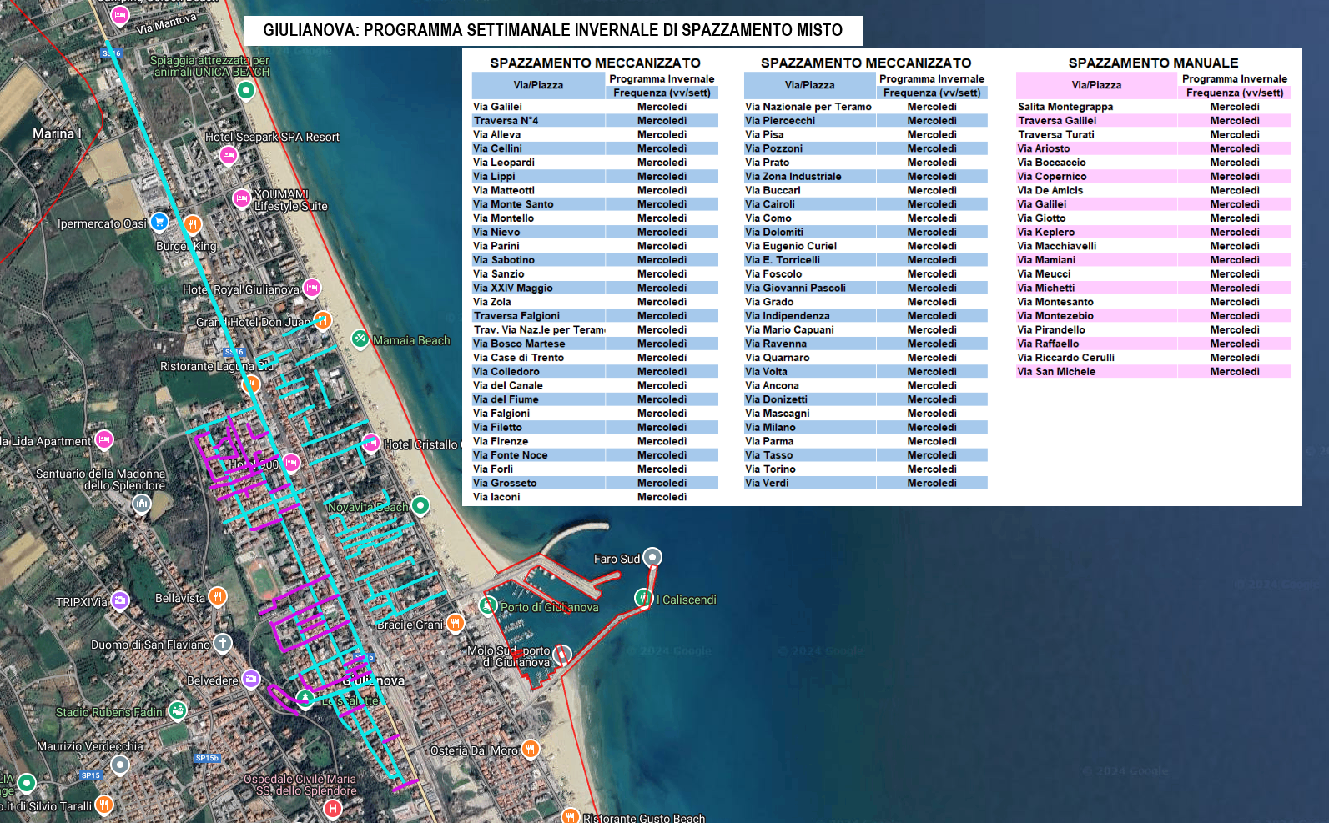This screenshot has height=823, width=1329.
Task: Select the Ospedale Civile hospital marker
Action: 332,807
